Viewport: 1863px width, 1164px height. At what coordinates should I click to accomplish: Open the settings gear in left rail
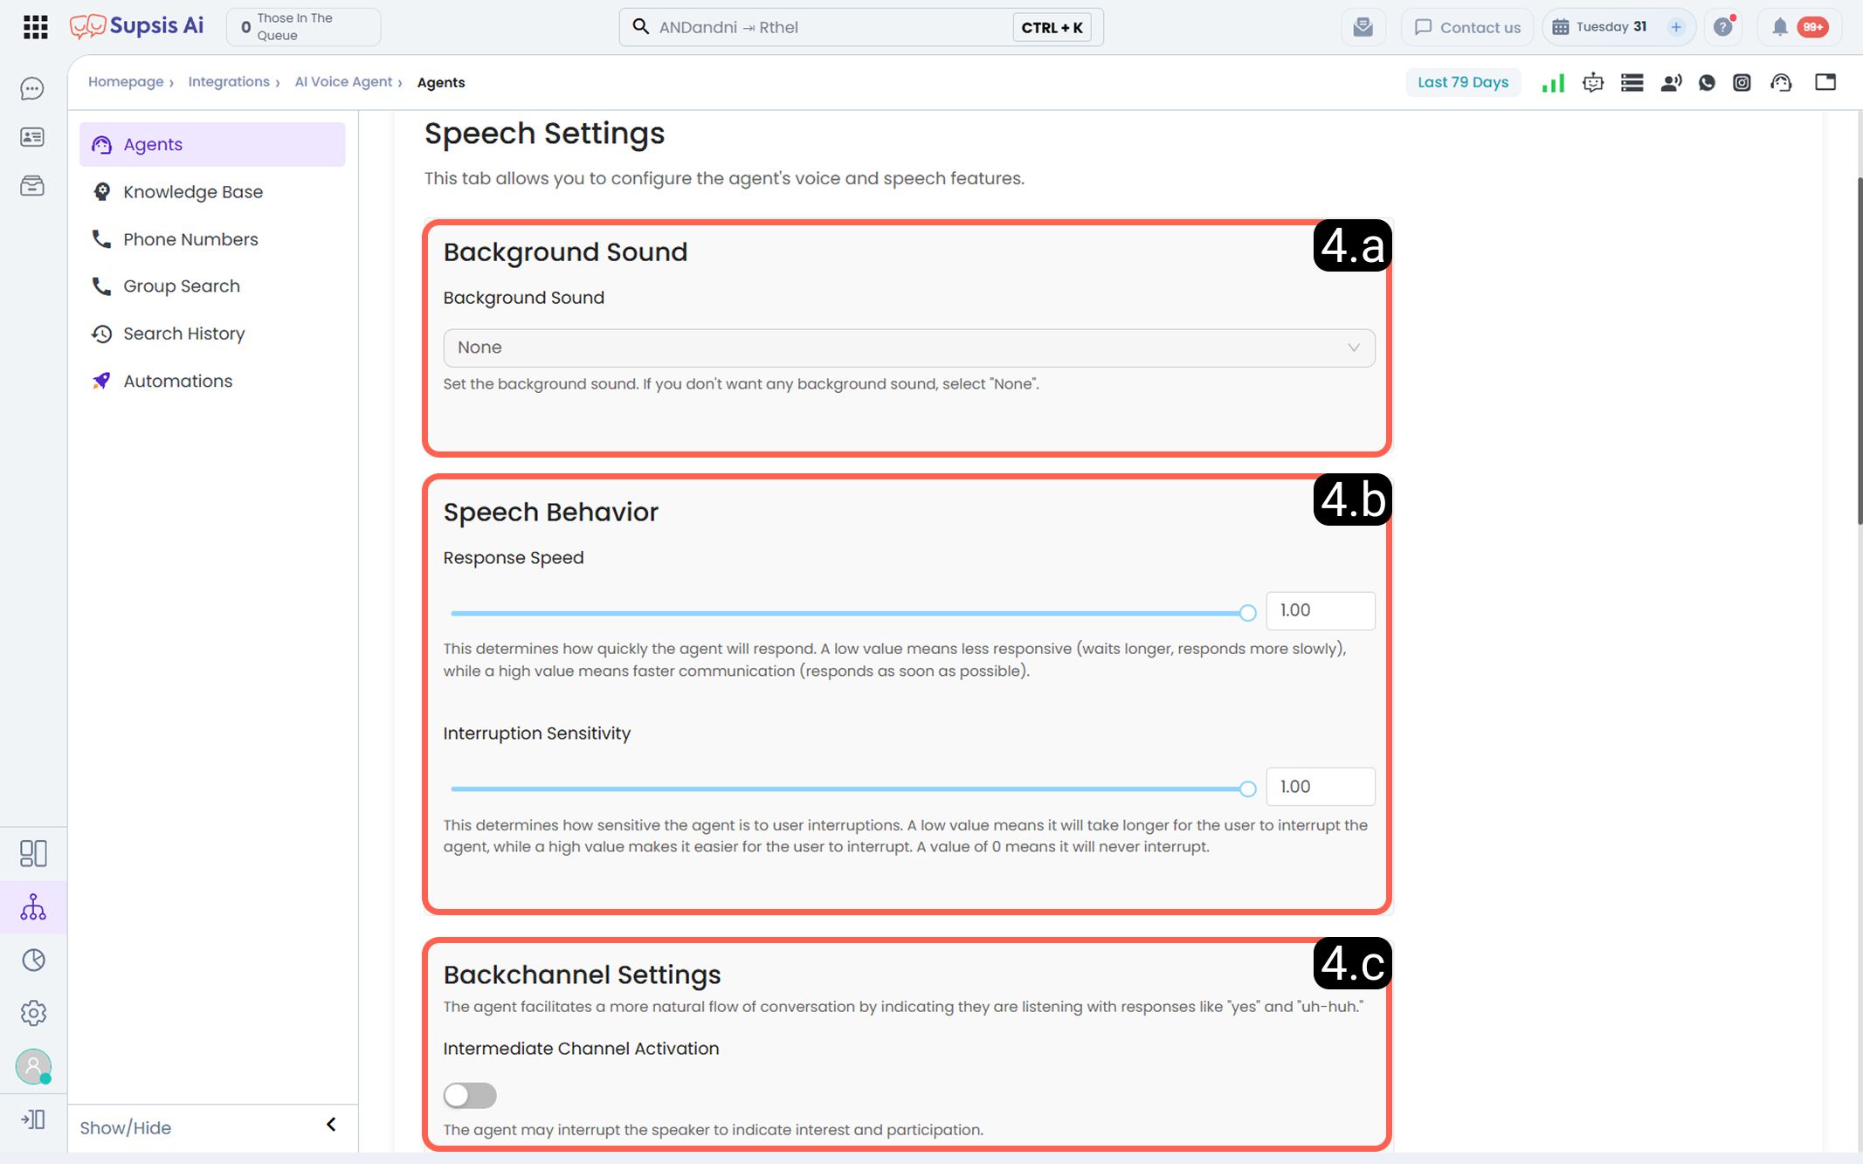click(x=33, y=1013)
